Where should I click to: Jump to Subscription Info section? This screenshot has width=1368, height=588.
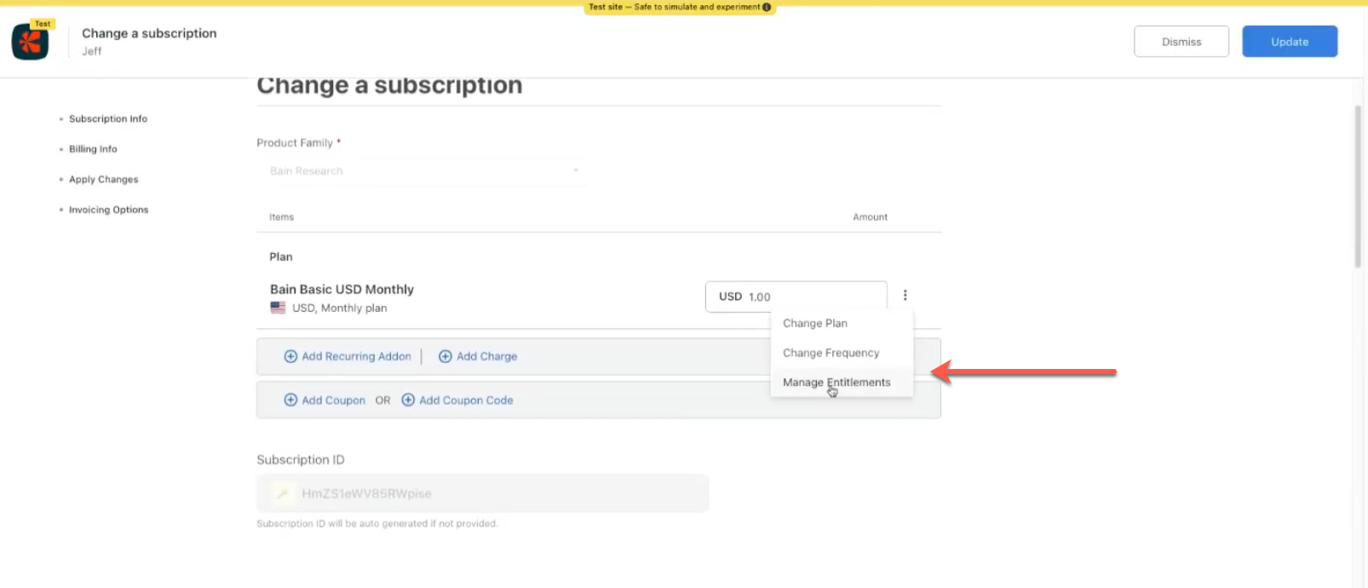point(108,119)
